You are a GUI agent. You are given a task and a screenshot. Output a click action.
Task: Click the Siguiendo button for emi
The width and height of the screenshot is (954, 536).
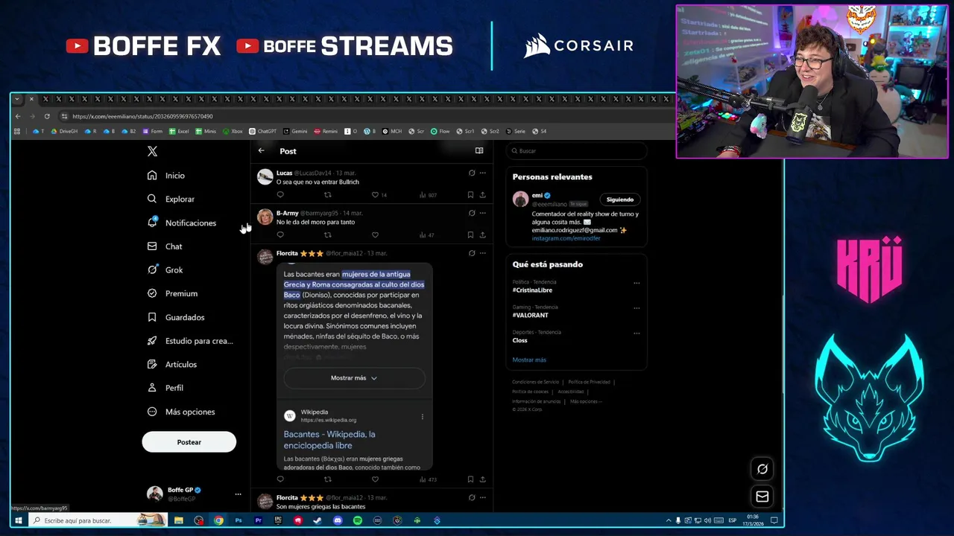pos(620,200)
